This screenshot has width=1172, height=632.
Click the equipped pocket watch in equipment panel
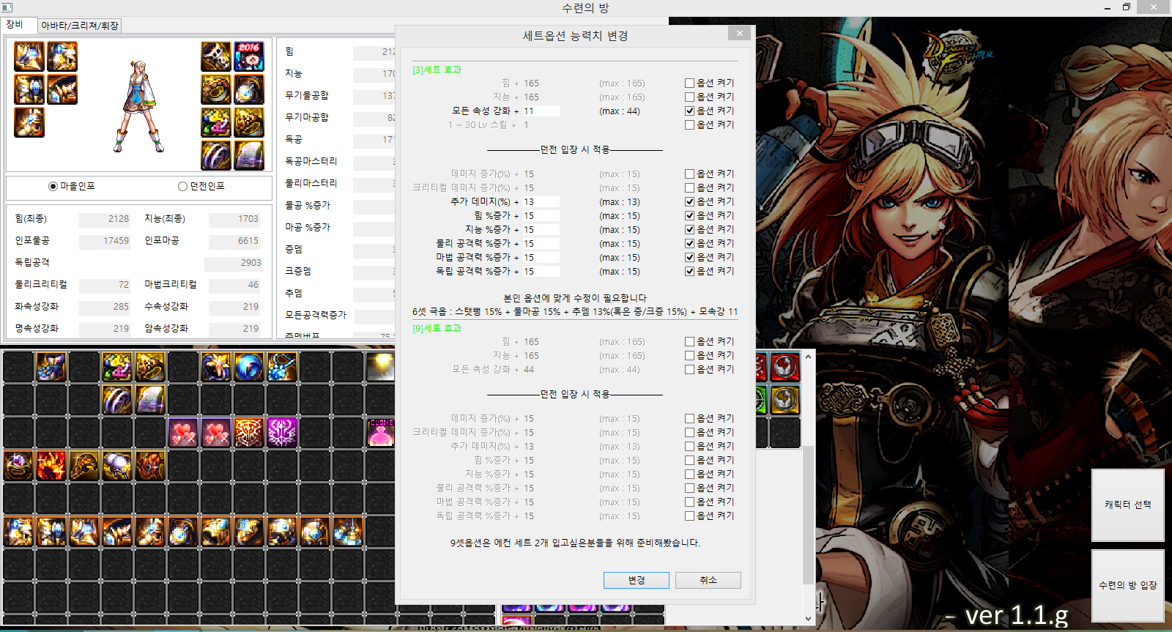coord(249,89)
